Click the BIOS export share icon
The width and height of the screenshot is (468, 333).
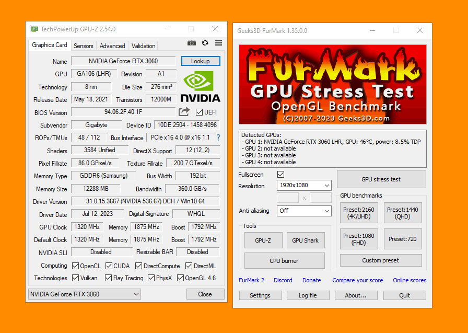click(x=184, y=112)
